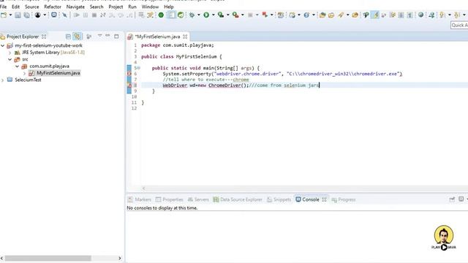The width and height of the screenshot is (468, 263).
Task: Switch to the Markers tab
Action: pyautogui.click(x=140, y=199)
